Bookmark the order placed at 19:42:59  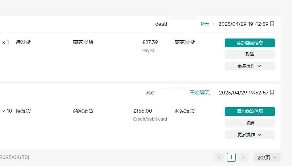272,24
